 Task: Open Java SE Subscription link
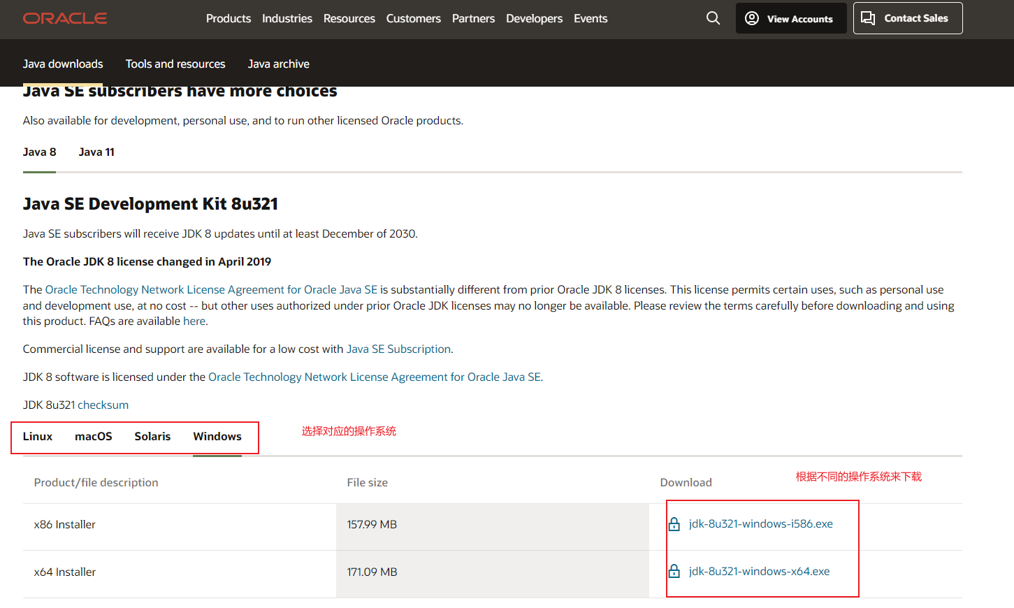[x=398, y=349]
